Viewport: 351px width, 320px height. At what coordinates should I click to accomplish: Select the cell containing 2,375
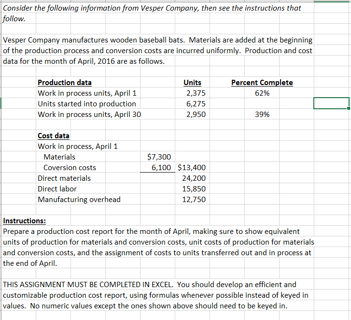pos(196,93)
